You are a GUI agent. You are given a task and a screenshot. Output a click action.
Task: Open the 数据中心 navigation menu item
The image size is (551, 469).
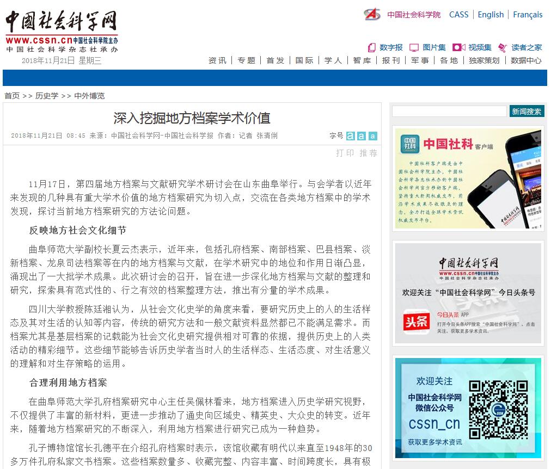526,60
